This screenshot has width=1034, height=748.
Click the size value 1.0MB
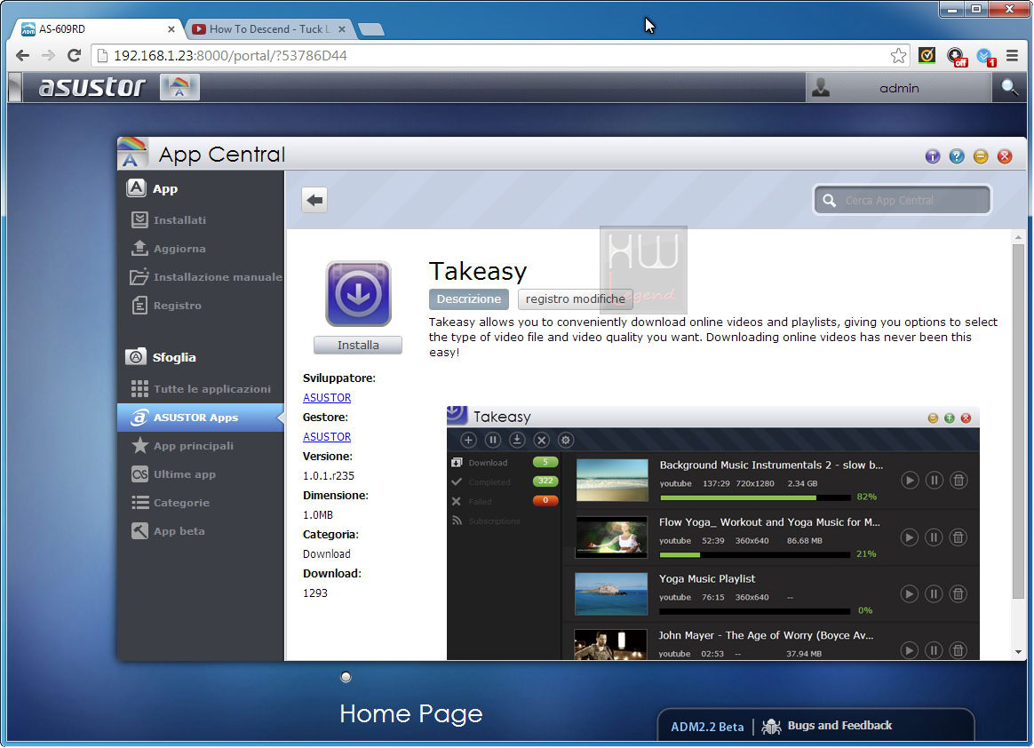tap(318, 514)
